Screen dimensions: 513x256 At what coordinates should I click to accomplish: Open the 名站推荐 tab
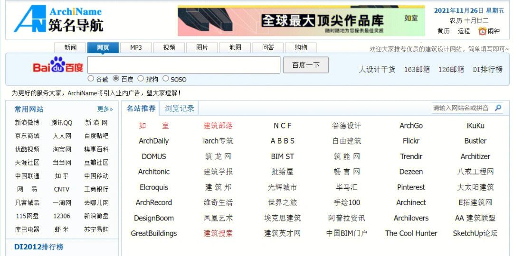click(x=141, y=109)
